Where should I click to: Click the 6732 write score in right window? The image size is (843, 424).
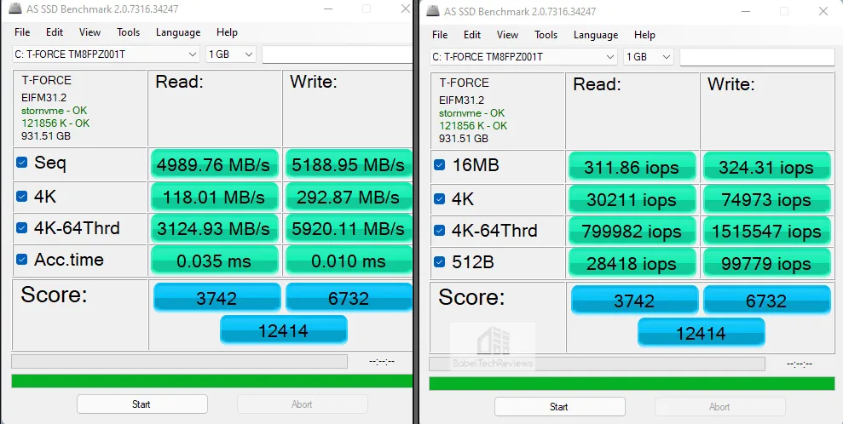(x=766, y=300)
